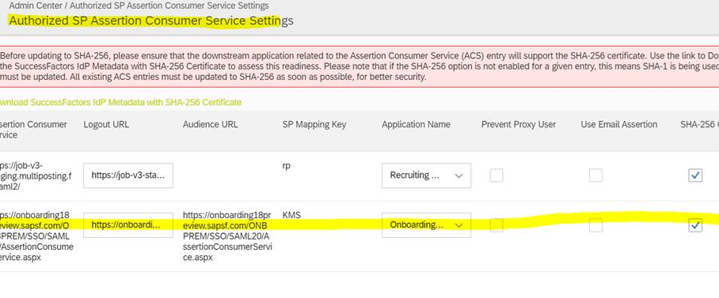
Task: Open the Onboarding application name dropdown
Action: point(426,225)
